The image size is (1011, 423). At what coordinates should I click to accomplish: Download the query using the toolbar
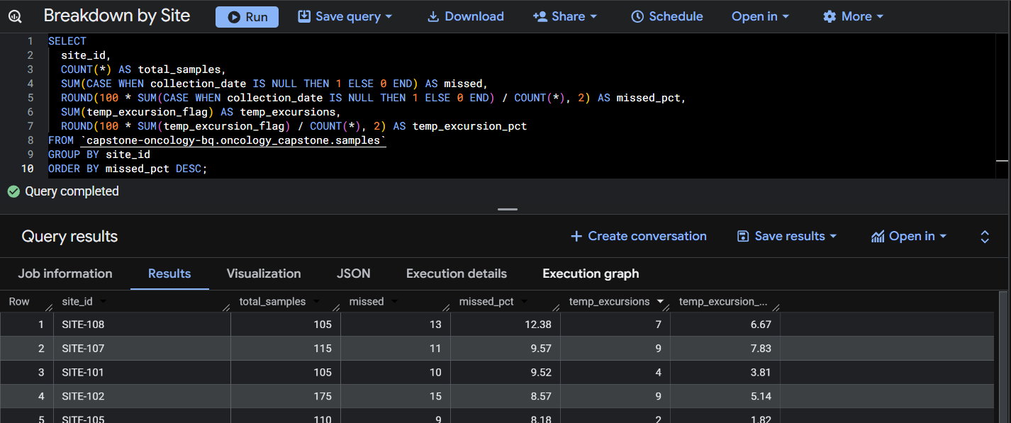466,17
